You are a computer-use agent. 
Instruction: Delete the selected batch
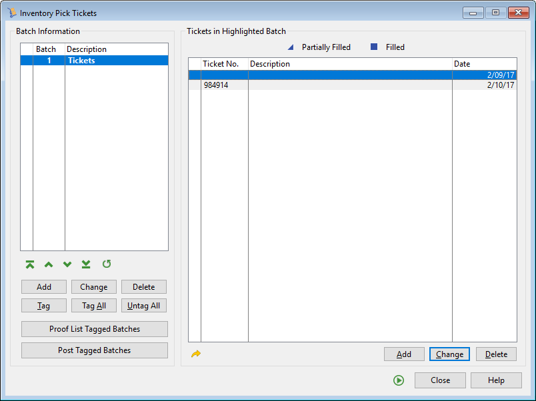pos(143,287)
